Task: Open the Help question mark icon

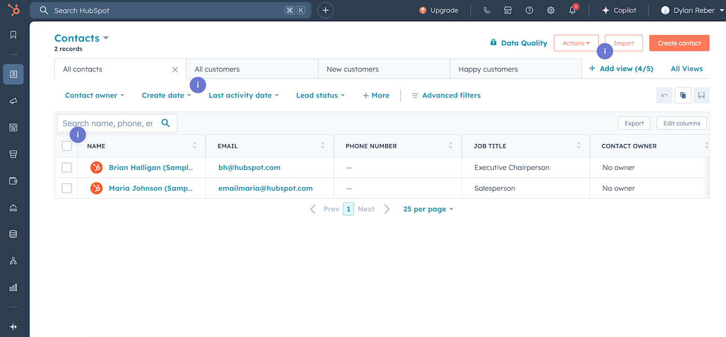Action: pos(529,10)
